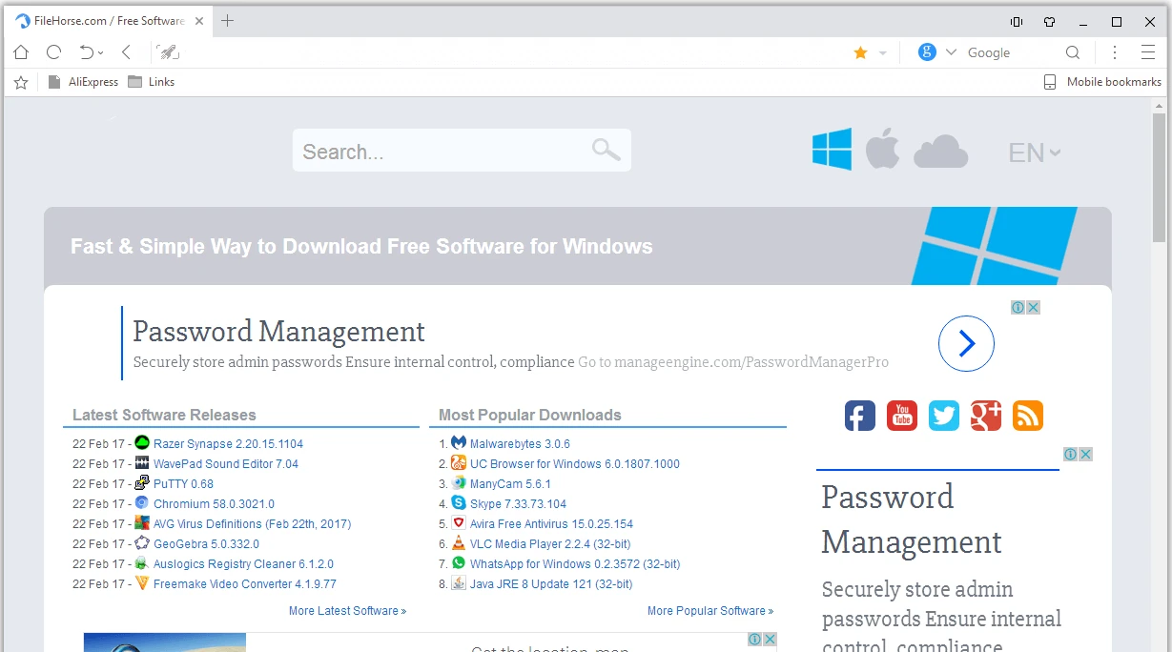
Task: Open search engine selector dropdown
Action: (x=951, y=52)
